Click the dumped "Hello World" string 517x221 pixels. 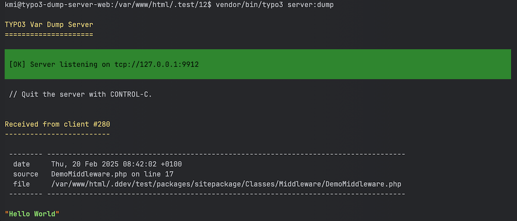pyautogui.click(x=32, y=214)
